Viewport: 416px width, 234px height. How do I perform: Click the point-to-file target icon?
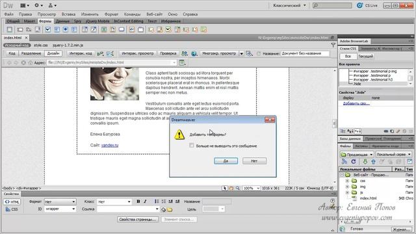(163, 209)
